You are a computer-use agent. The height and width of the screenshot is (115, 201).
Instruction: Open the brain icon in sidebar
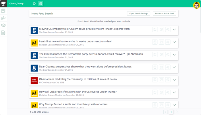(3, 25)
